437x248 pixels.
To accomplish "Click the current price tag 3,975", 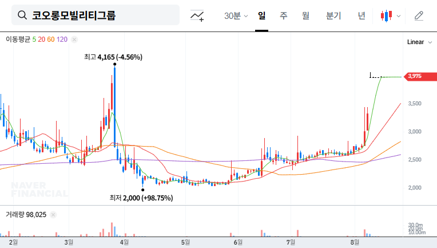I will pos(421,76).
